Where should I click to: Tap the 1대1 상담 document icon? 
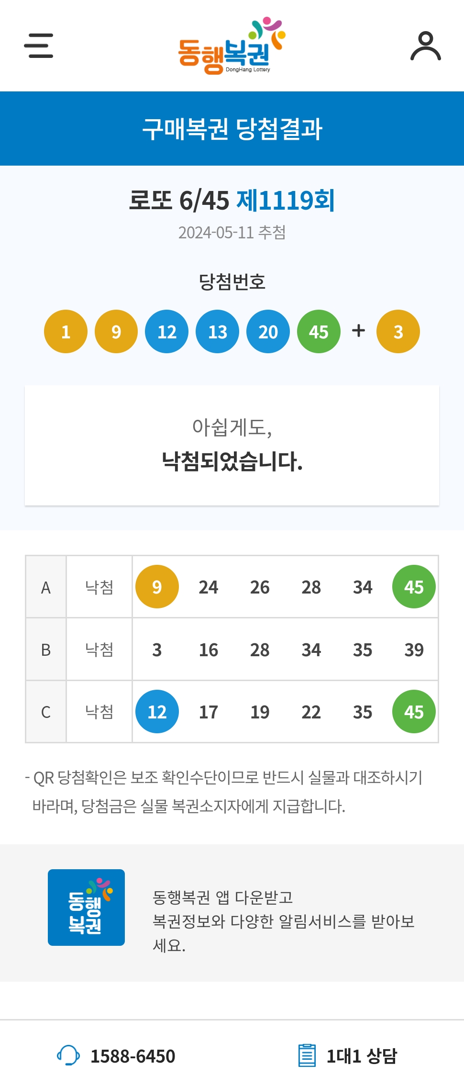point(307,1055)
